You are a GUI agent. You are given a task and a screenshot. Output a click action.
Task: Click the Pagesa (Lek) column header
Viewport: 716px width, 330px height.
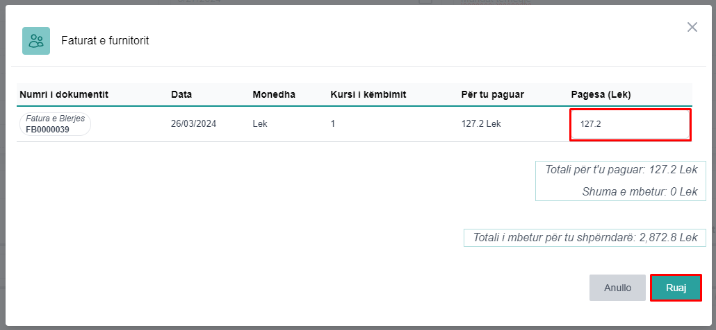point(601,94)
